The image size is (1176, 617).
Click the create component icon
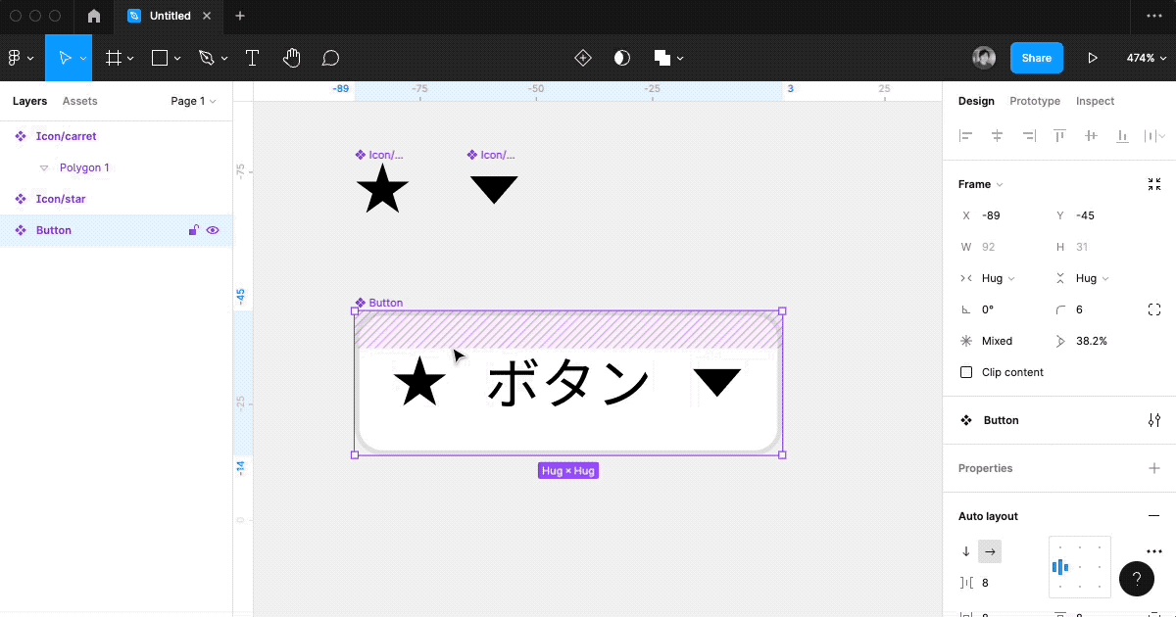[582, 58]
